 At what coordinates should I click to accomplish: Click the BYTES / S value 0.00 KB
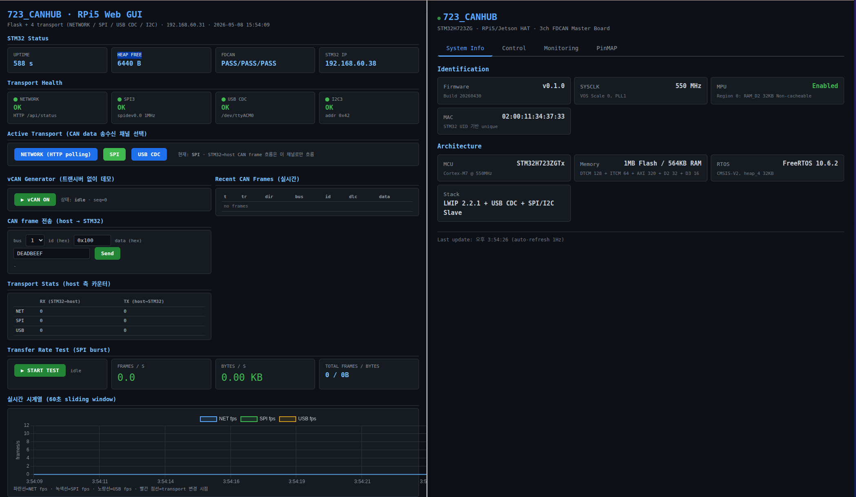click(242, 378)
